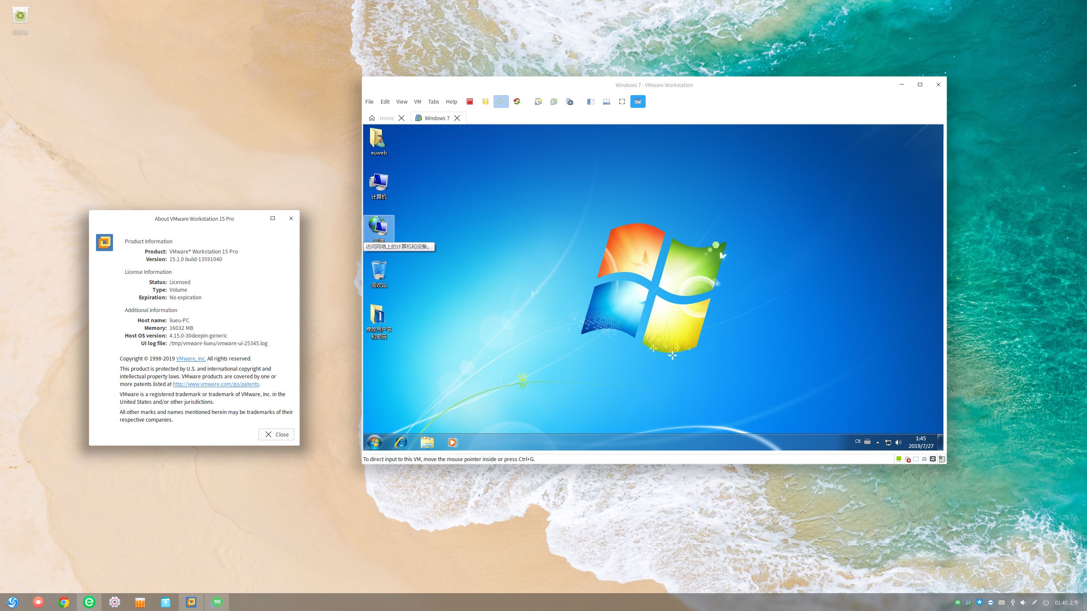Click the guest network tray icon
This screenshot has width=1087, height=611.
pos(888,442)
